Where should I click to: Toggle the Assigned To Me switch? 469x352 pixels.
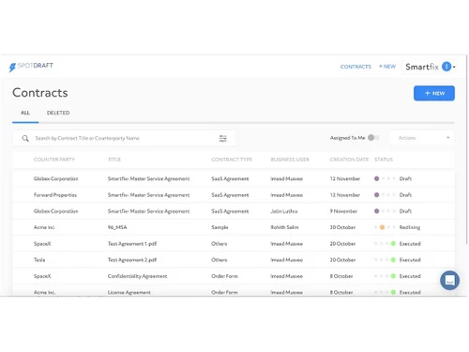pos(373,138)
